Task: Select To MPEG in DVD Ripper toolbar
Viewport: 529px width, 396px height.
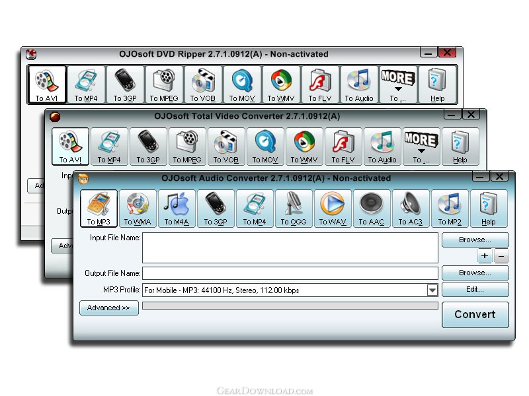Action: (x=164, y=84)
